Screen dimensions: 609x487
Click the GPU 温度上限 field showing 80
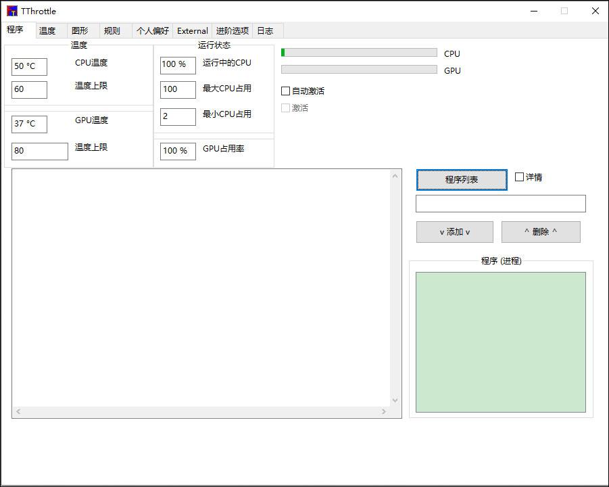(40, 152)
